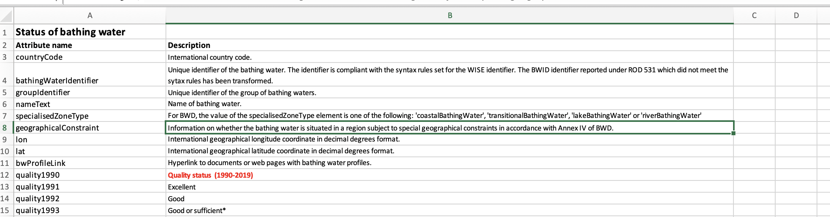This screenshot has width=830, height=217.
Task: Click the row 15 header
Action: point(5,210)
